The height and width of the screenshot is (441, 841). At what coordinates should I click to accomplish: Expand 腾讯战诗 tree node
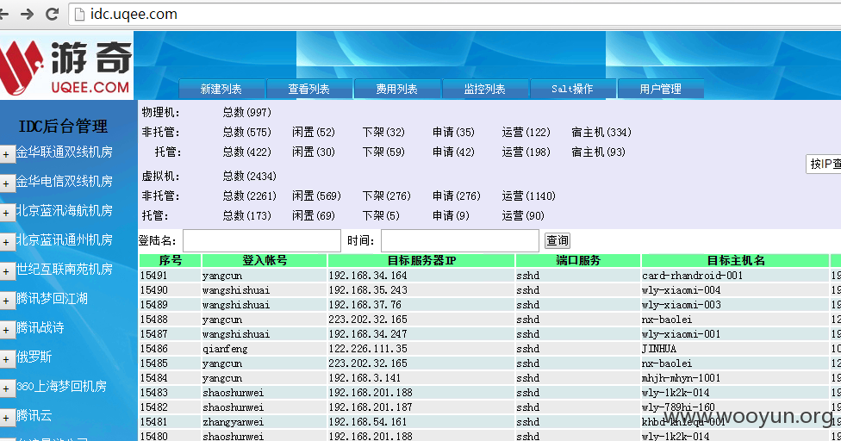coord(6,330)
